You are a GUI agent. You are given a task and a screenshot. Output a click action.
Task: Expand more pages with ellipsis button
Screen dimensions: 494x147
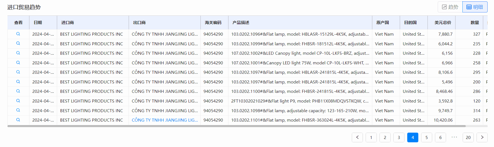(x=454, y=137)
